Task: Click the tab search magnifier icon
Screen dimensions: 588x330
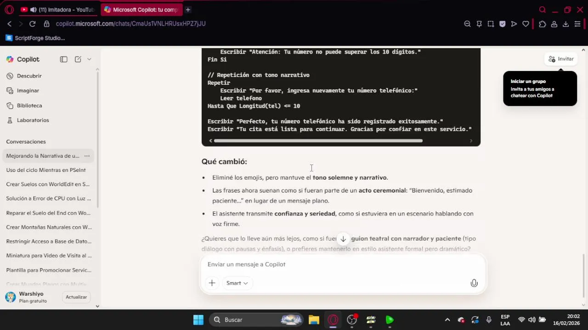Action: pos(543,10)
